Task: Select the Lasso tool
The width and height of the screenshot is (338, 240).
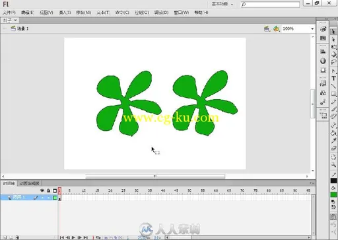Action: (x=333, y=62)
